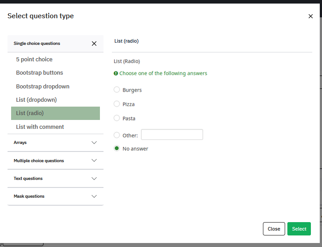The width and height of the screenshot is (322, 247).
Task: Click the Pasta answer label
Action: pos(129,119)
